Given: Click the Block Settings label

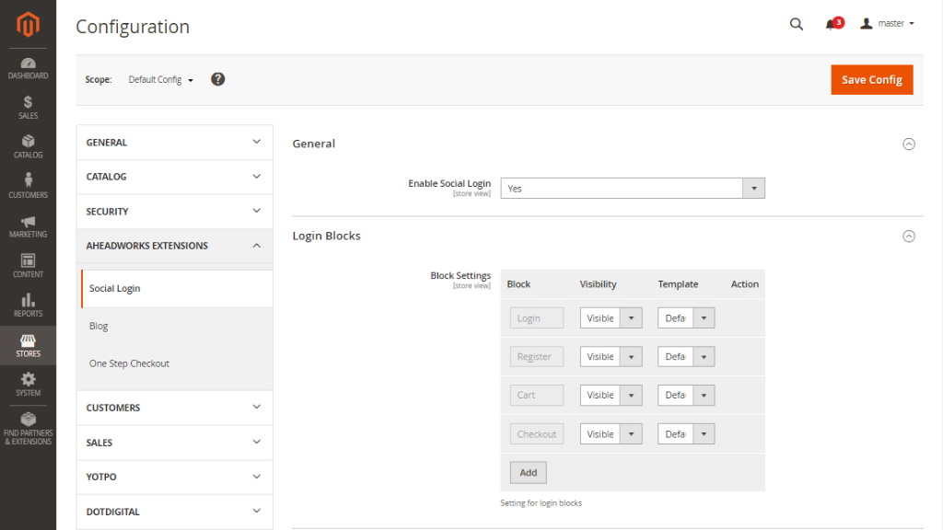Looking at the screenshot, I should click(x=460, y=276).
